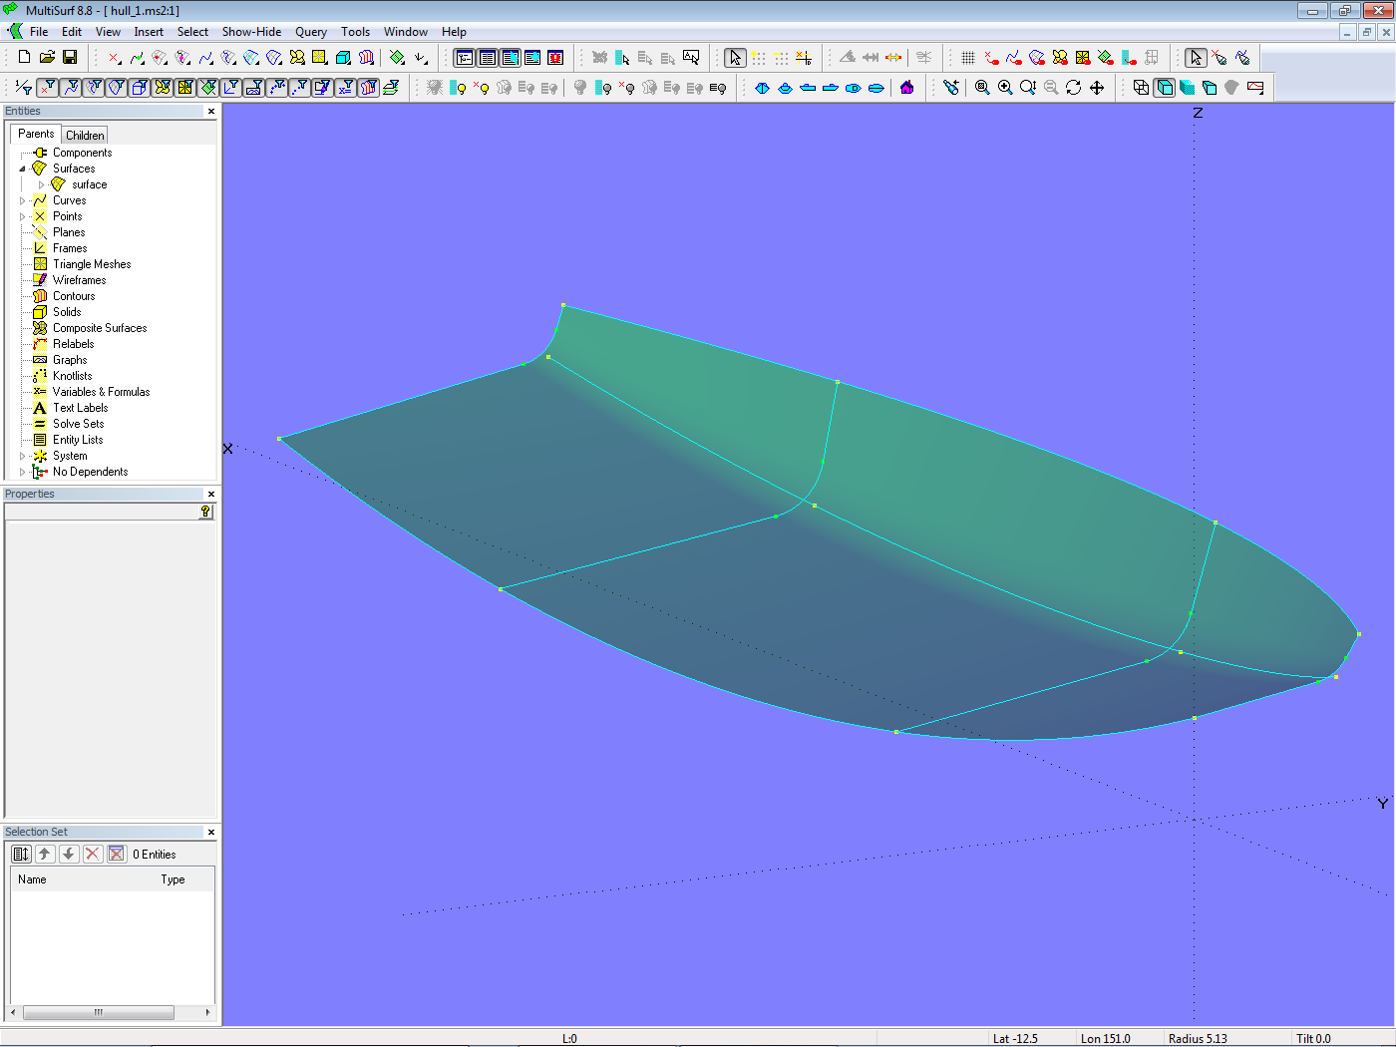Open file with the folder icon
Viewport: 1396px width, 1047px height.
[x=47, y=58]
